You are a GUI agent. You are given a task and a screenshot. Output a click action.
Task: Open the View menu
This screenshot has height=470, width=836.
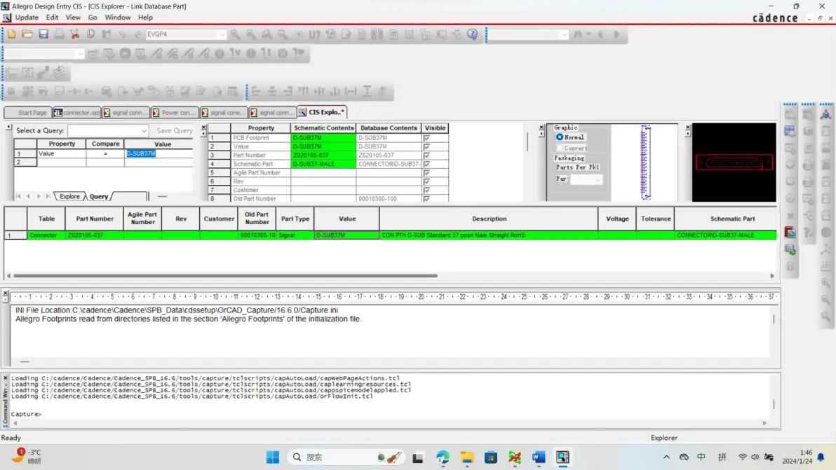(73, 18)
